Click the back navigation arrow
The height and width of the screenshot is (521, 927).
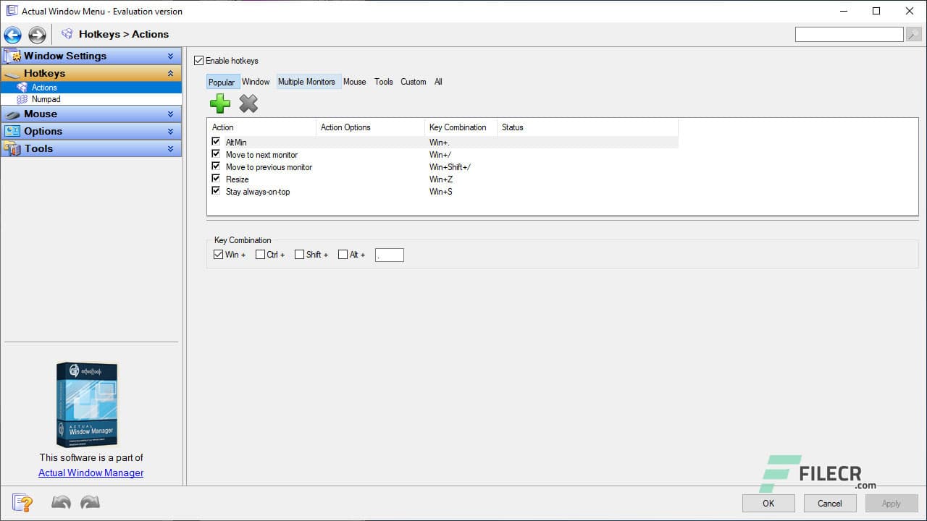12,34
